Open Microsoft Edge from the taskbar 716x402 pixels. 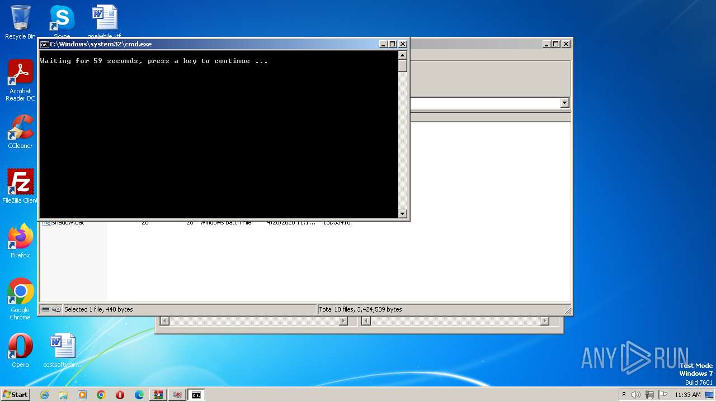coord(139,395)
